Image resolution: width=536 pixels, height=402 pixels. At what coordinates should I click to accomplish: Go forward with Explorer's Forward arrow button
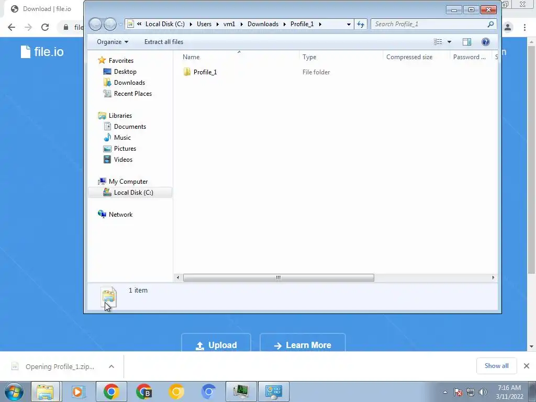(x=110, y=24)
